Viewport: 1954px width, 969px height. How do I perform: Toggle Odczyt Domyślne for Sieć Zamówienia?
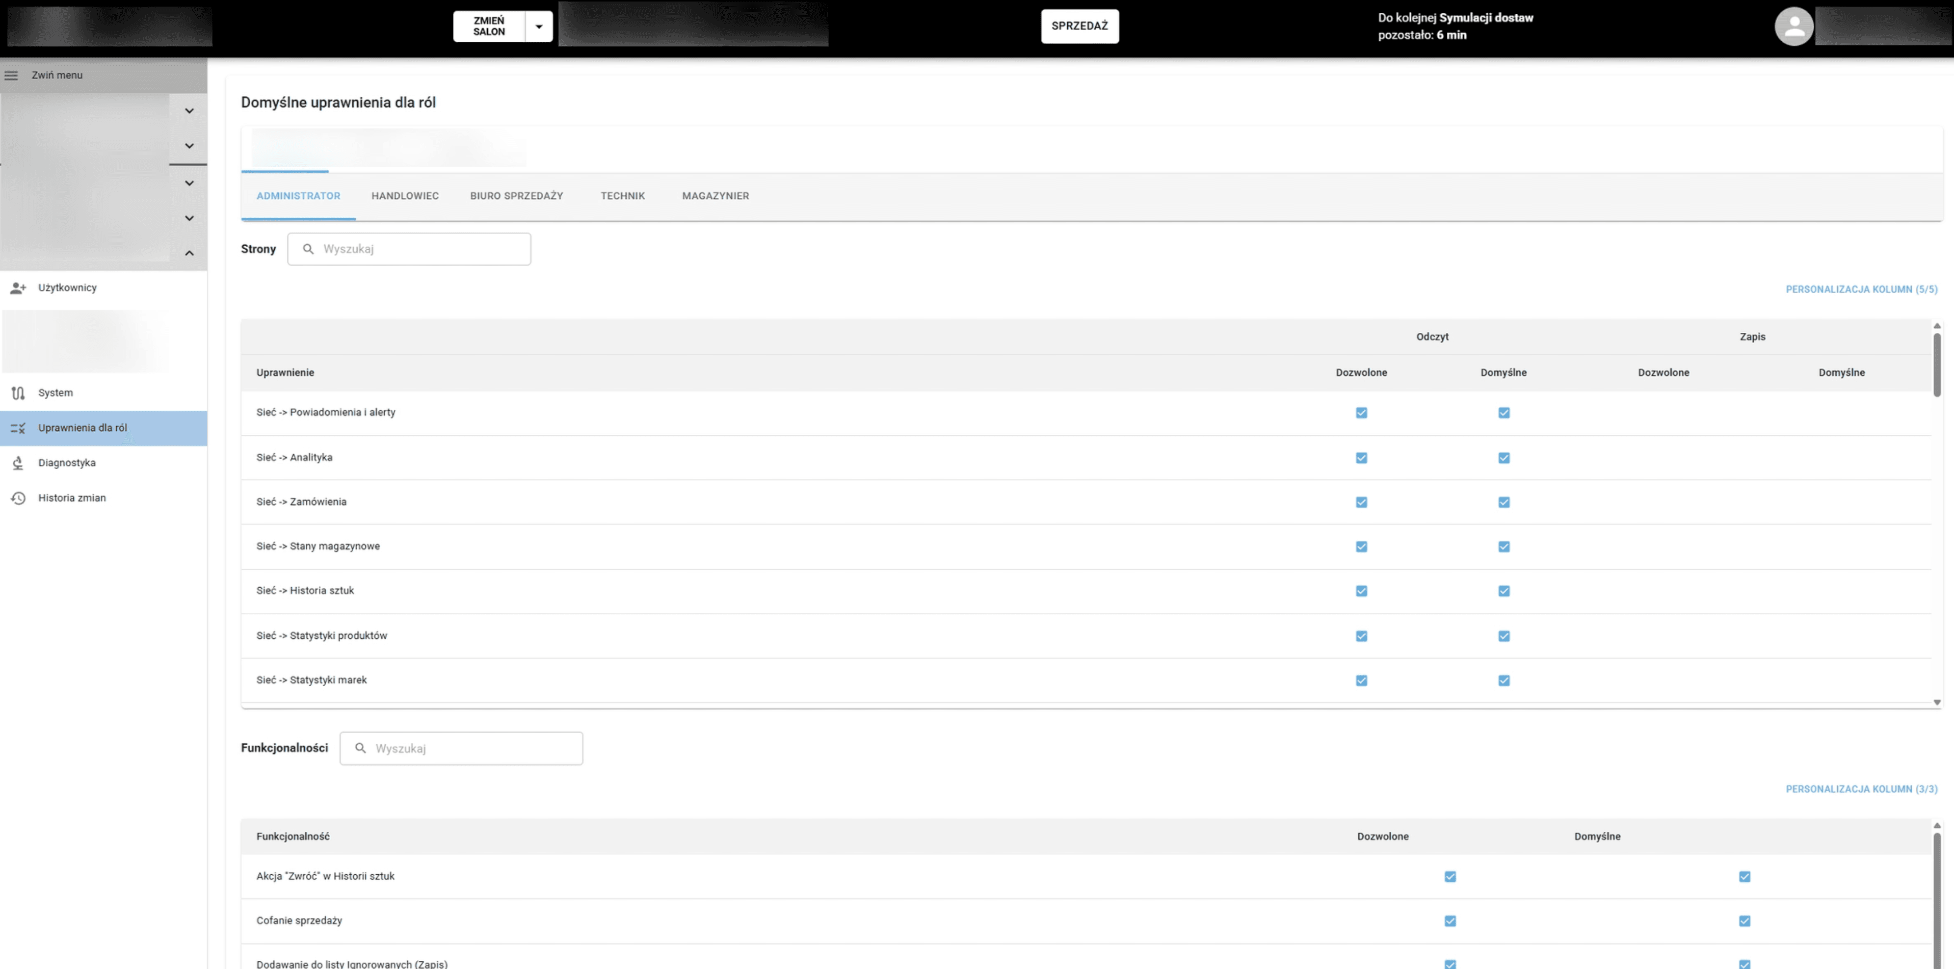(x=1503, y=502)
